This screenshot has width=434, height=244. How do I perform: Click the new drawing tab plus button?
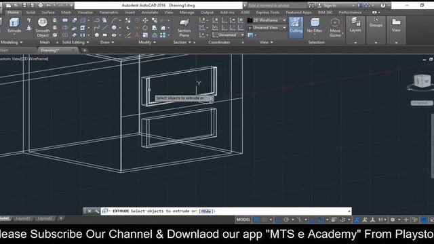pos(84,50)
